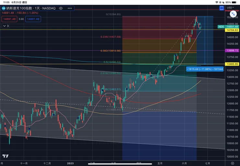Click the 2023 label on time axis
This screenshot has height=166, width=240.
point(70,163)
